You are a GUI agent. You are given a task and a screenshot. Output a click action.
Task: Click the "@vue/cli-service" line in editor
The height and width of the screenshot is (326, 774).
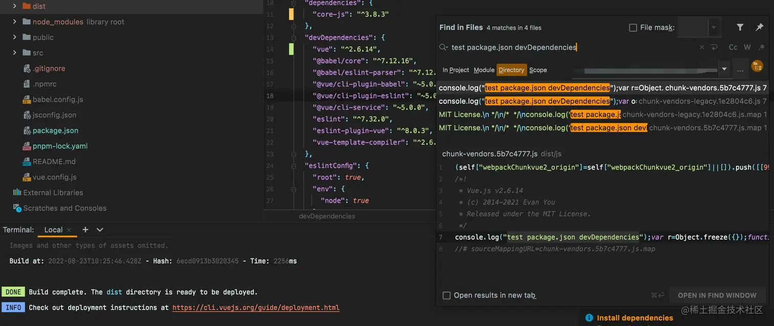click(370, 107)
